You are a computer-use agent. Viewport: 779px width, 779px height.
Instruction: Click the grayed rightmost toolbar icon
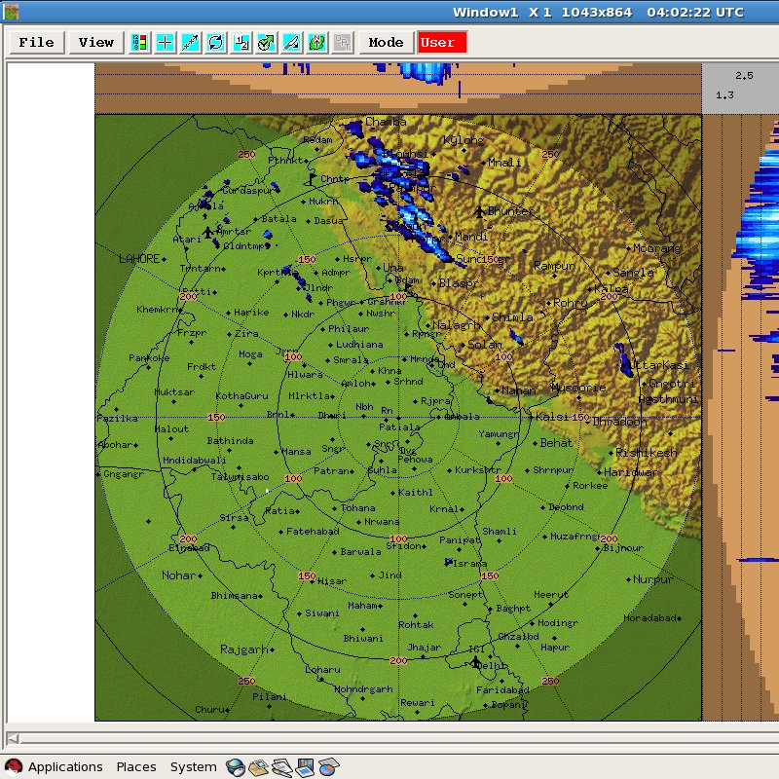pyautogui.click(x=343, y=42)
